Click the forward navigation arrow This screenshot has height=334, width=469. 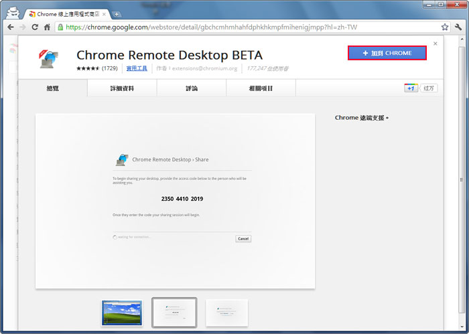point(23,27)
